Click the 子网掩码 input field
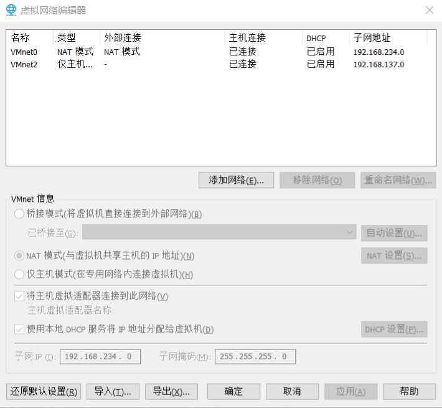The width and height of the screenshot is (442, 408). pyautogui.click(x=255, y=356)
